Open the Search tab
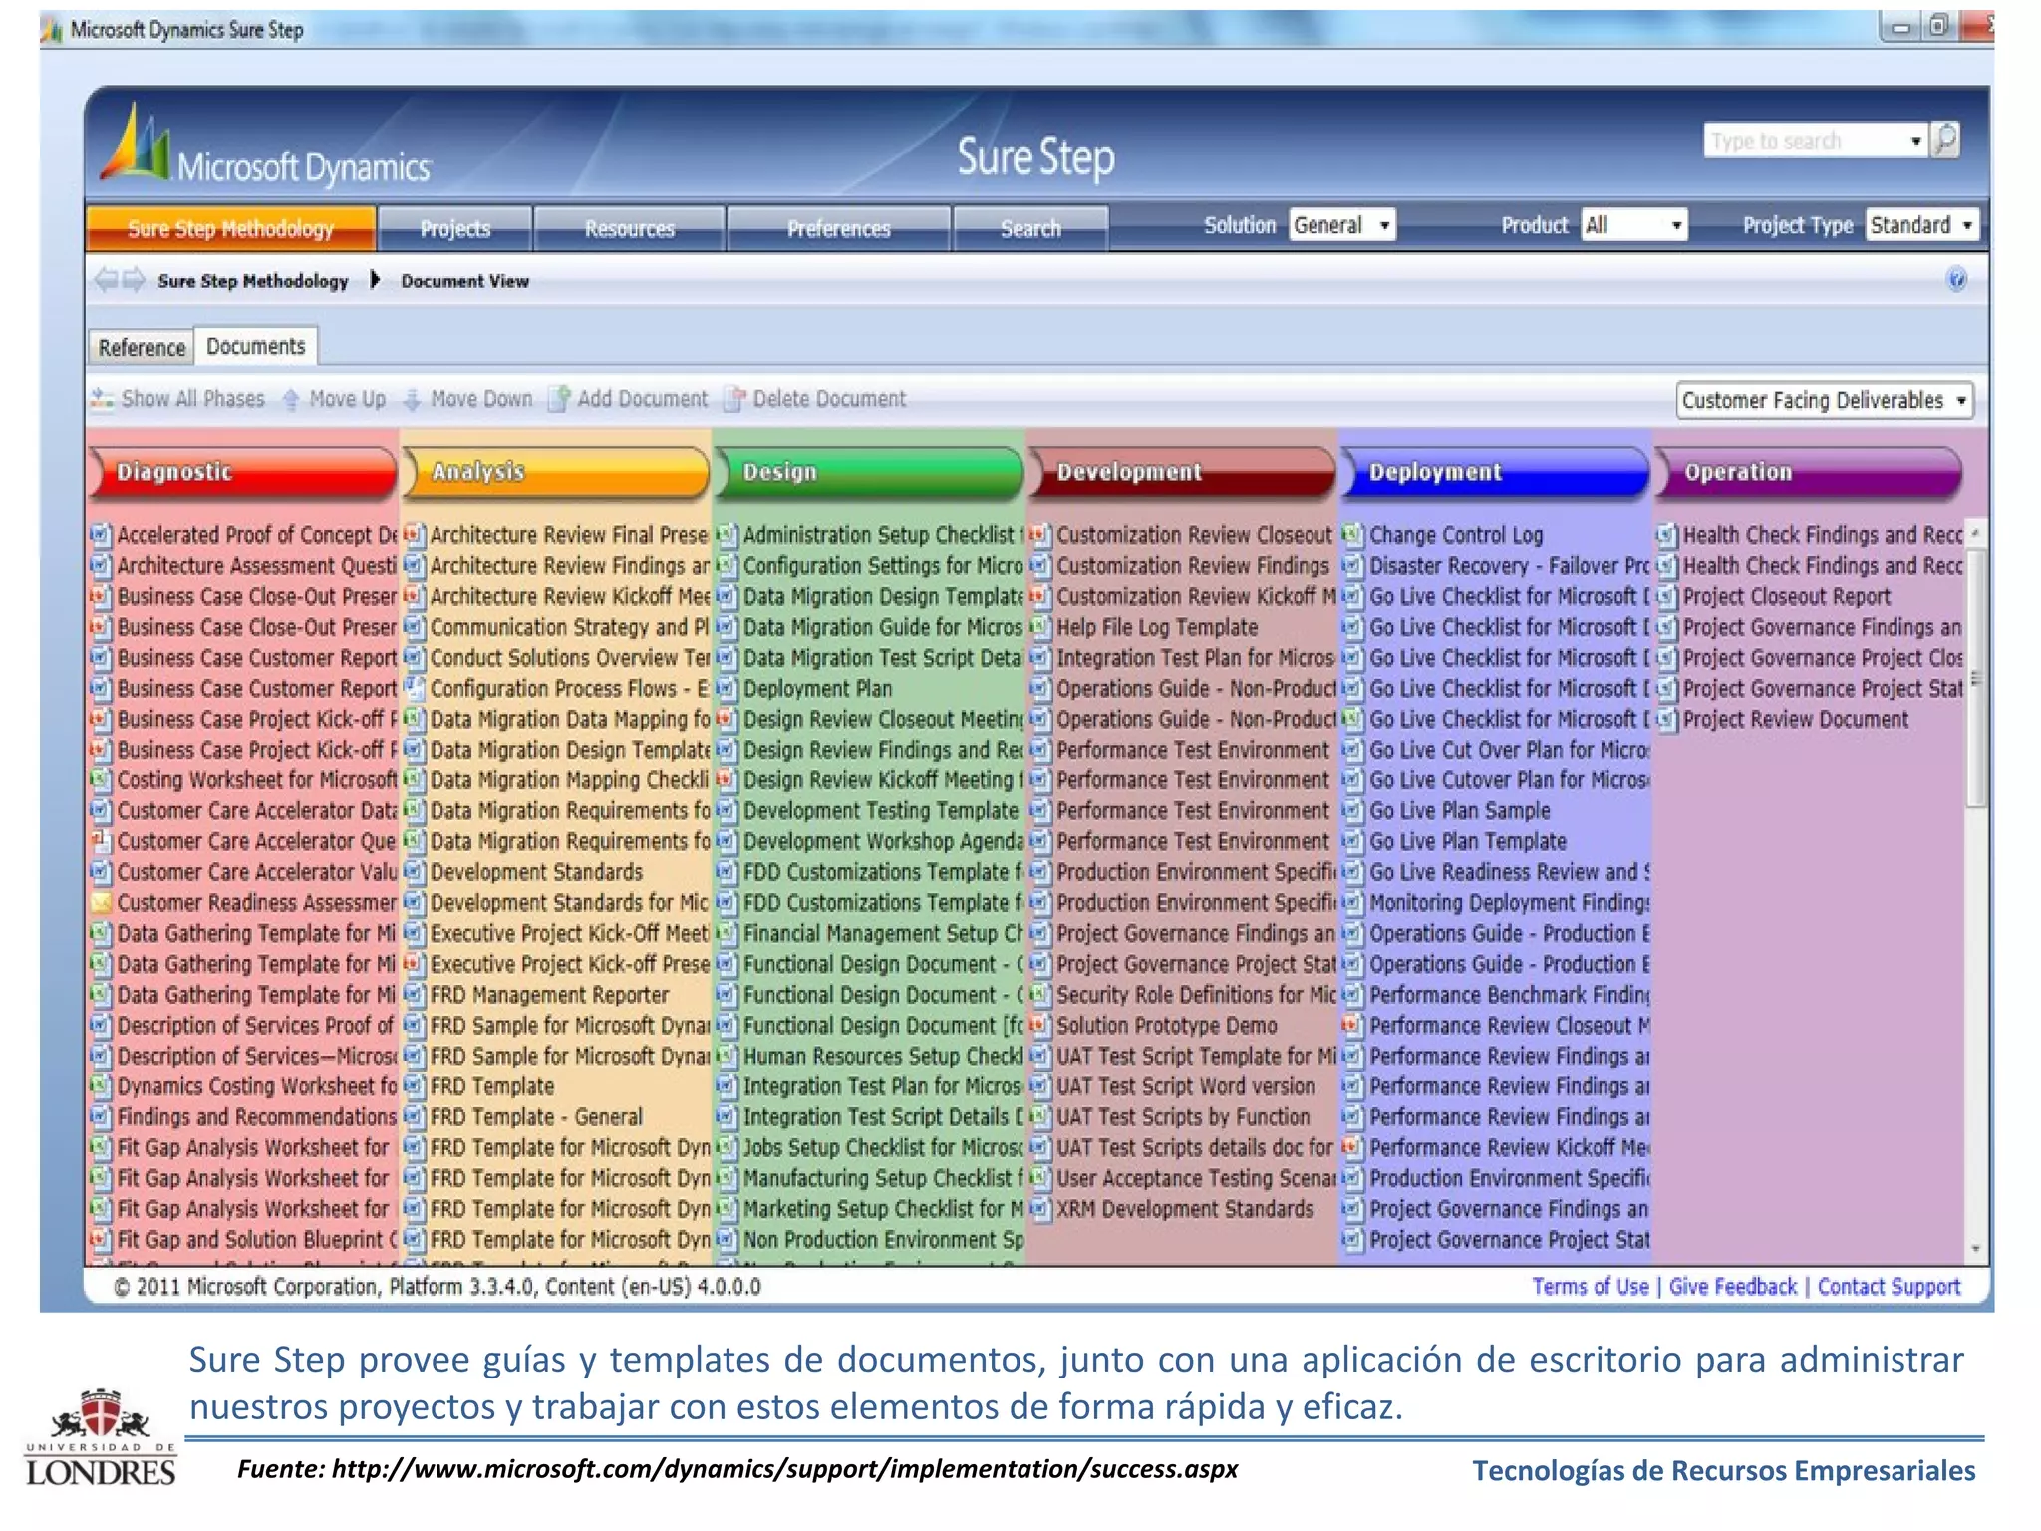The width and height of the screenshot is (2041, 1531). point(1030,228)
